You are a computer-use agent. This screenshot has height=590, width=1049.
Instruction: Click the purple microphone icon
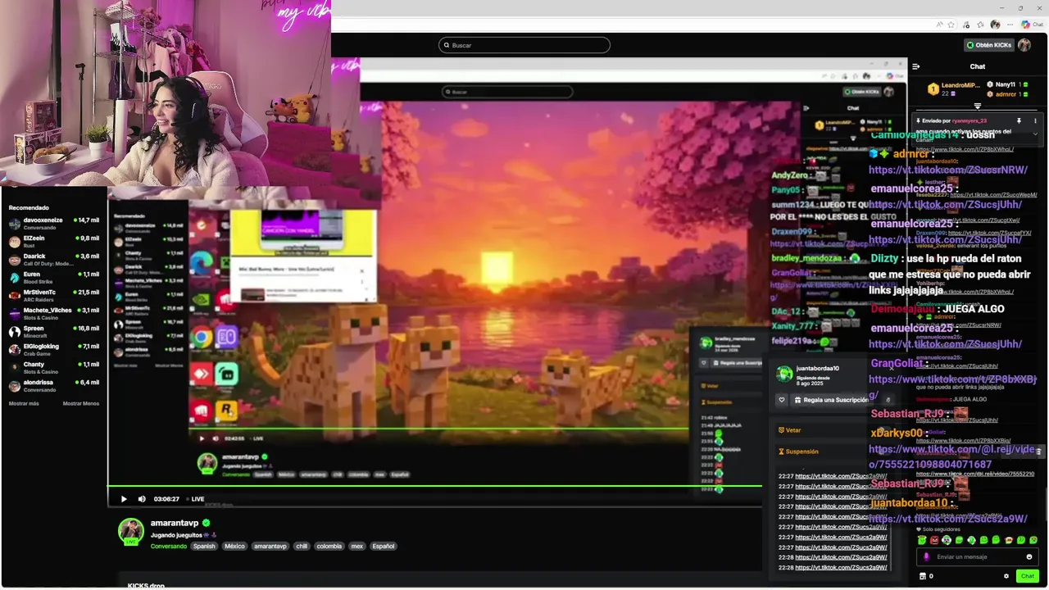[x=927, y=556]
